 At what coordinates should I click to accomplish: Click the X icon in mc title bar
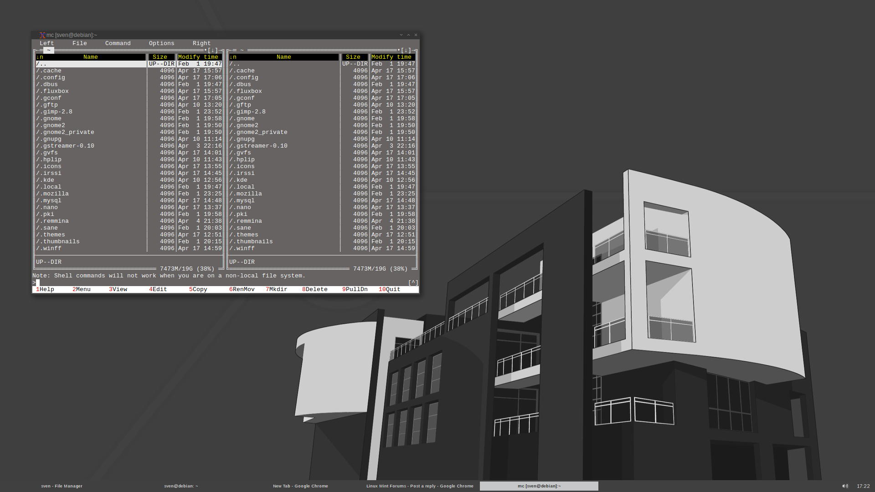pos(42,35)
